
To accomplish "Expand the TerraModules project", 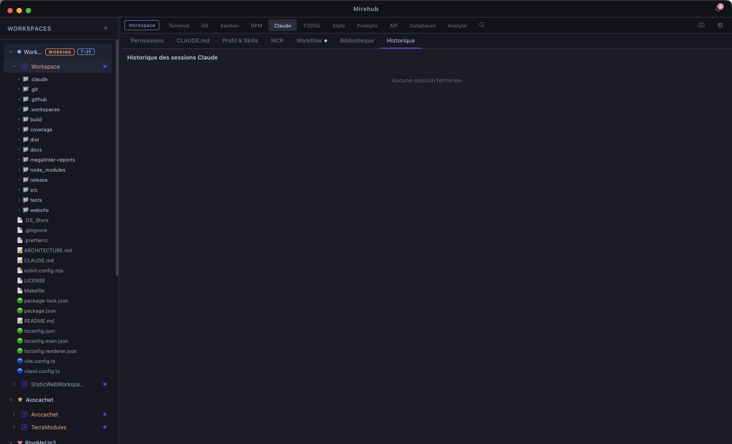I will click(x=14, y=427).
